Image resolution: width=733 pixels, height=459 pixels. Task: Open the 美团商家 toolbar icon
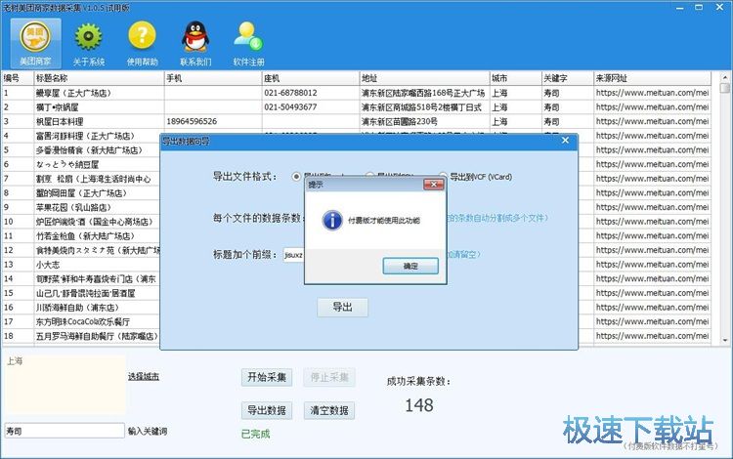[x=35, y=43]
